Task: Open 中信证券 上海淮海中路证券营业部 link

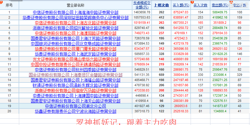Action: tap(76, 12)
